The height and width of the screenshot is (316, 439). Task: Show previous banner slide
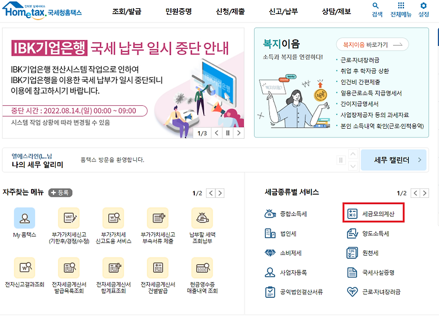(217, 133)
